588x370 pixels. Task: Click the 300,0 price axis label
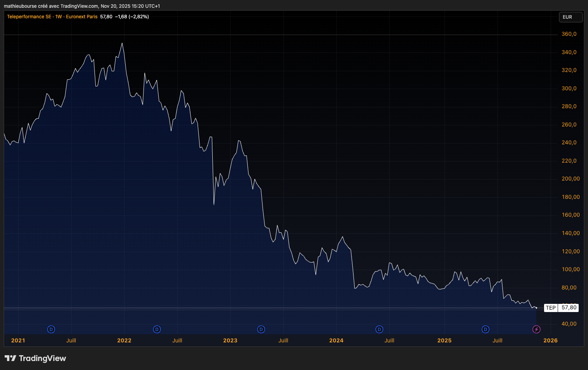pos(569,89)
